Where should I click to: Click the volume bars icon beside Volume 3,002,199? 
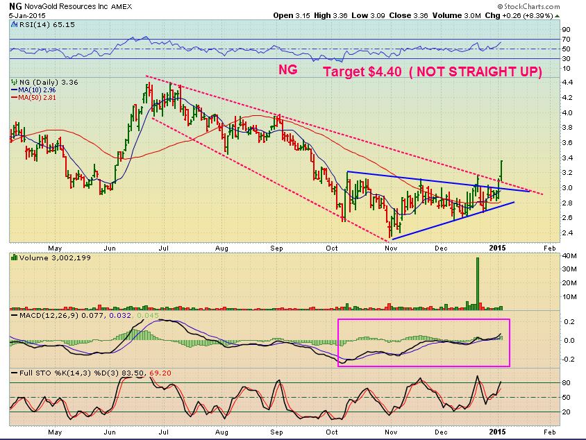(14, 257)
